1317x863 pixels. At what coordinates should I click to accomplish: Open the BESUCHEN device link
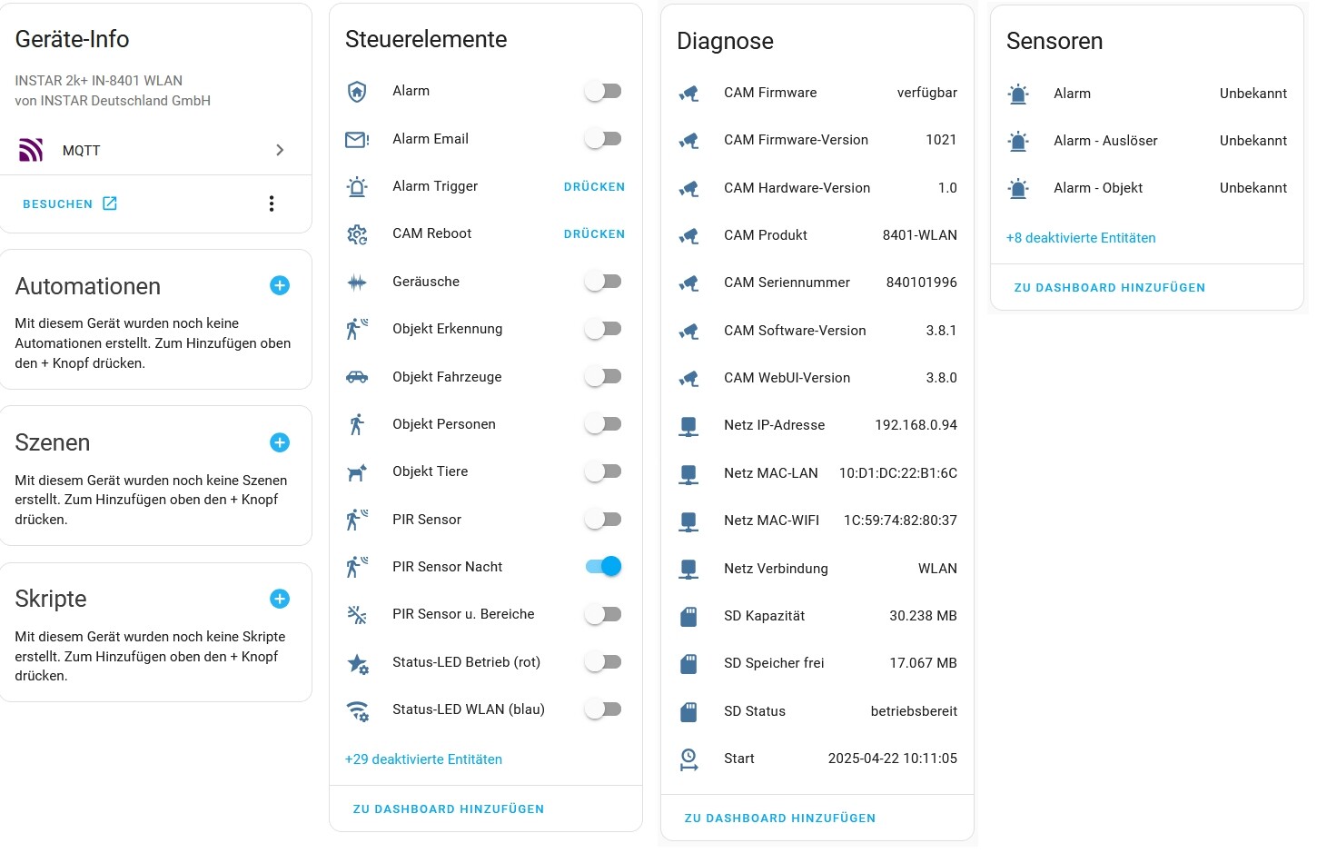70,203
